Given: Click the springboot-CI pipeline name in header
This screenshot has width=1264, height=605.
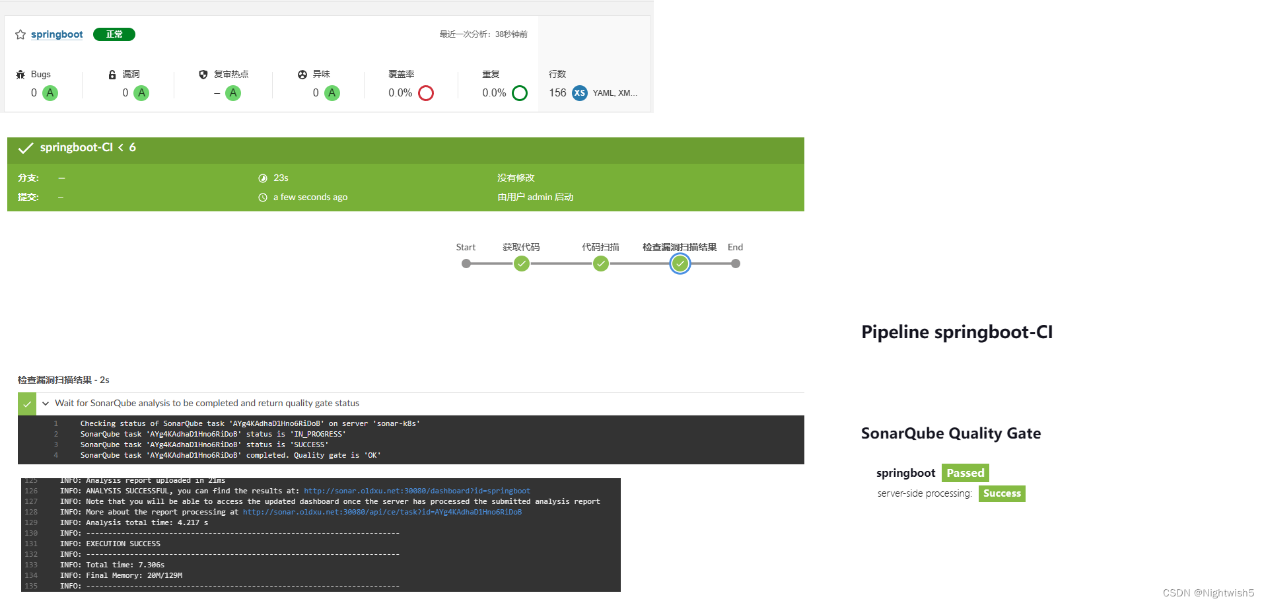Looking at the screenshot, I should pyautogui.click(x=77, y=147).
